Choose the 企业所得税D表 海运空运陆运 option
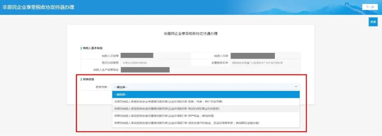The image size is (382, 136). tap(206, 123)
